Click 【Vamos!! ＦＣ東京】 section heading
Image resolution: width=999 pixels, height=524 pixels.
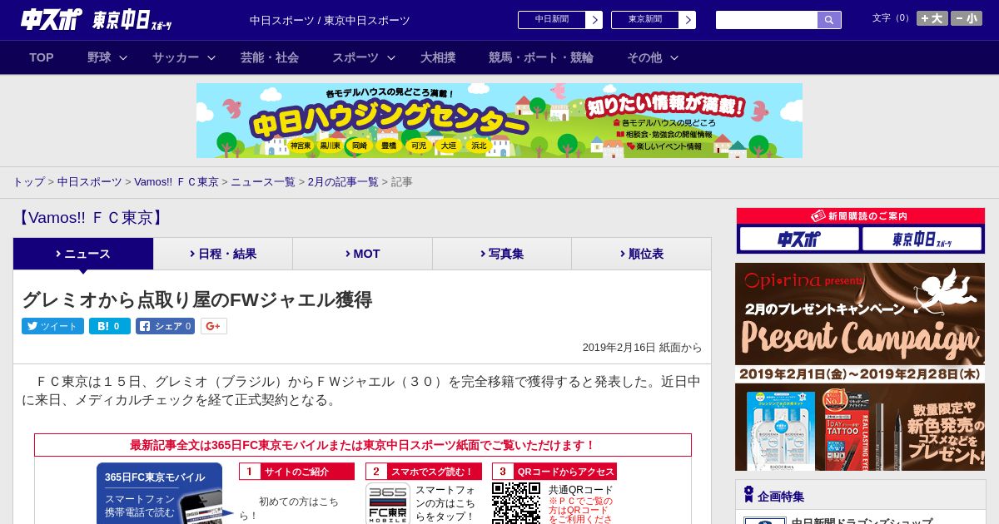pyautogui.click(x=92, y=218)
